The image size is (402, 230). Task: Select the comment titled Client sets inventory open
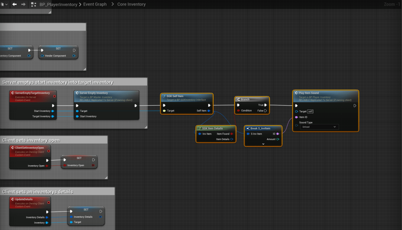pyautogui.click(x=31, y=140)
